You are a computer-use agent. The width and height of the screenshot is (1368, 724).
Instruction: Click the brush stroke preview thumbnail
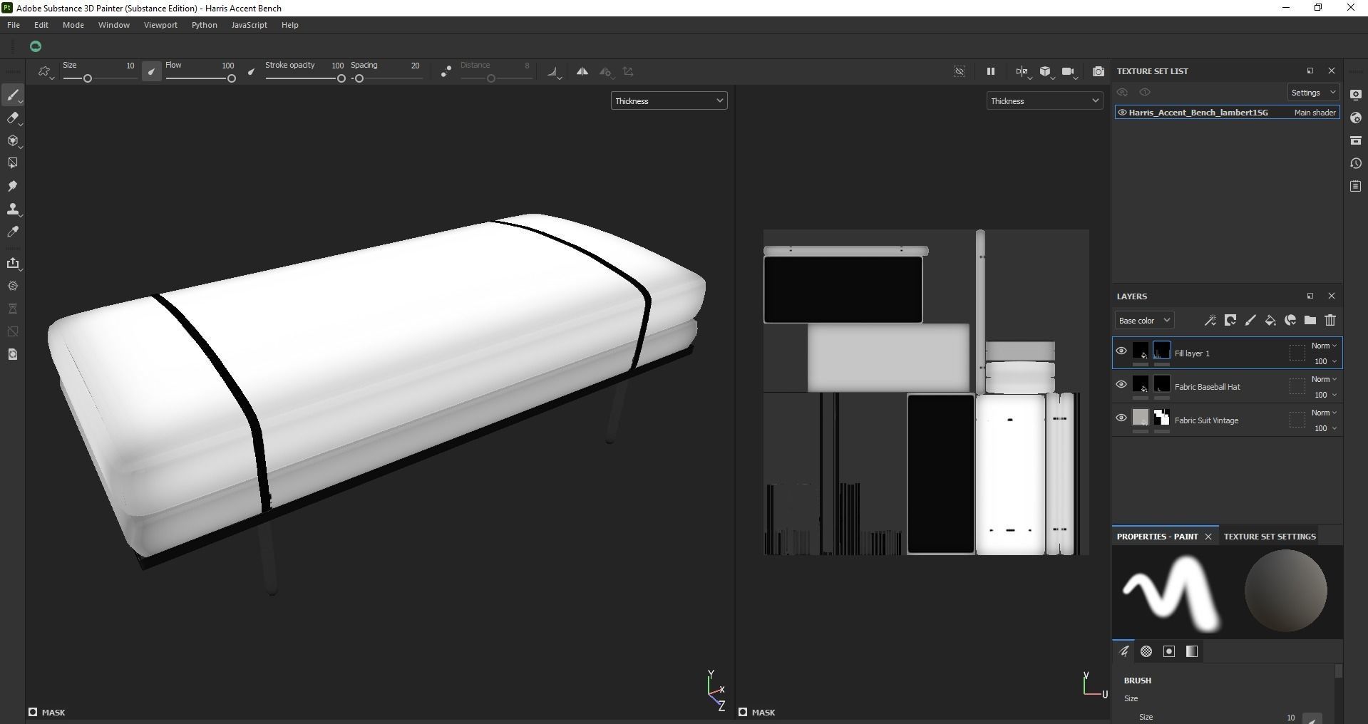[1171, 593]
